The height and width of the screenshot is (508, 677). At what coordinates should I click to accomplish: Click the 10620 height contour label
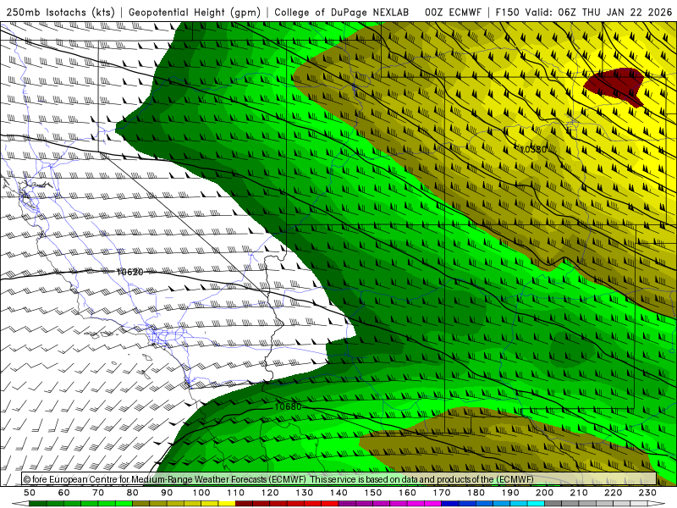pyautogui.click(x=130, y=272)
